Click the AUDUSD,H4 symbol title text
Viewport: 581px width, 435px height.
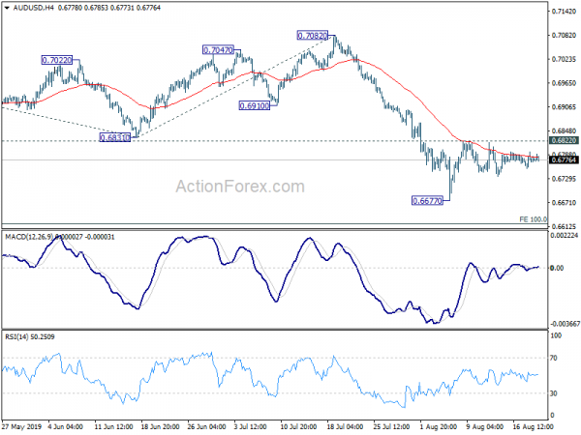click(x=33, y=8)
